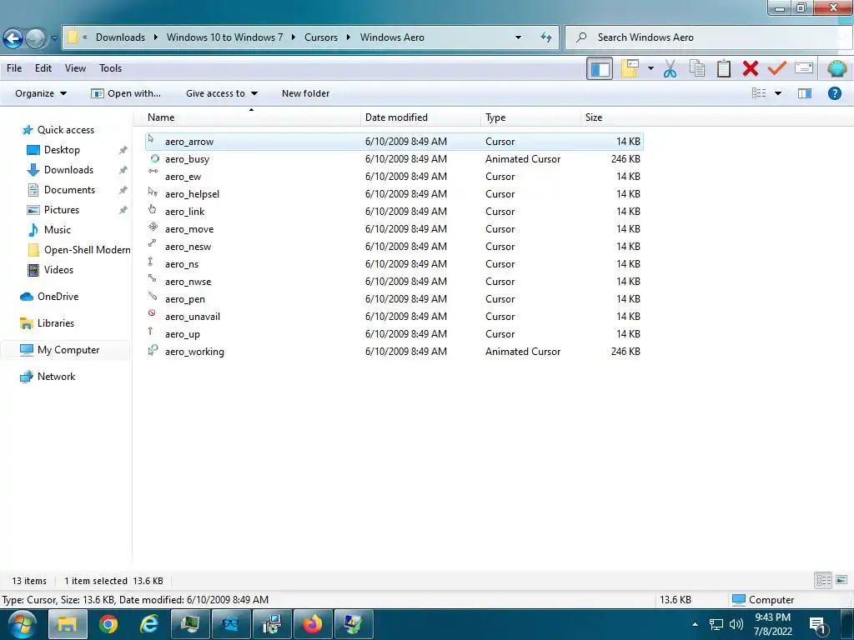Click the Change your view icon

pyautogui.click(x=759, y=93)
